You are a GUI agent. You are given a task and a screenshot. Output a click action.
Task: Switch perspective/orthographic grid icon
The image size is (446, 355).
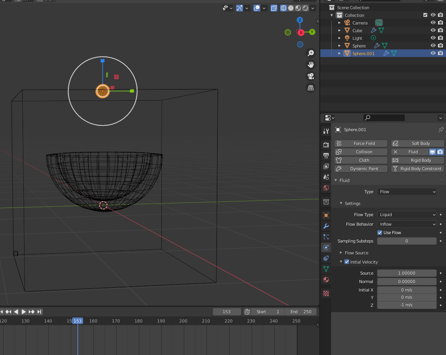pos(311,88)
